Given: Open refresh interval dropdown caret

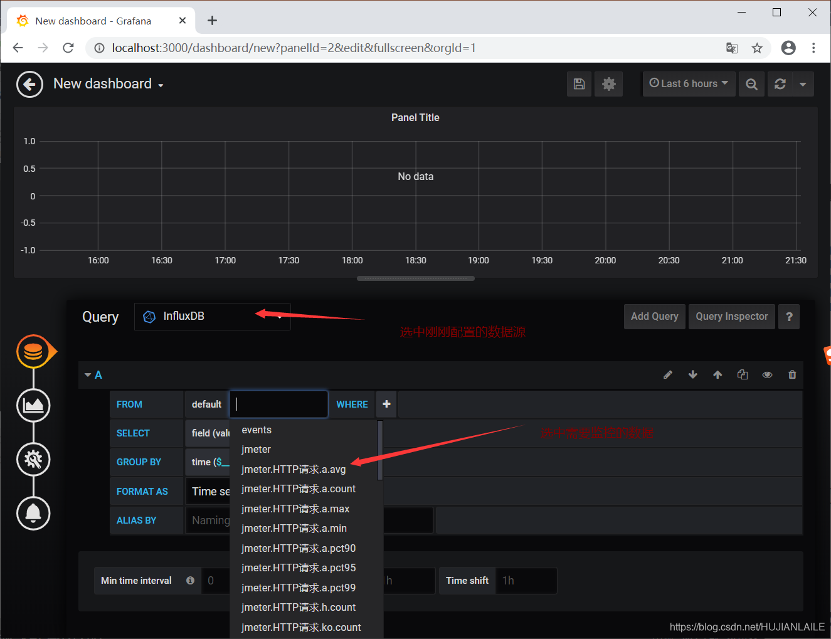Looking at the screenshot, I should [x=803, y=84].
